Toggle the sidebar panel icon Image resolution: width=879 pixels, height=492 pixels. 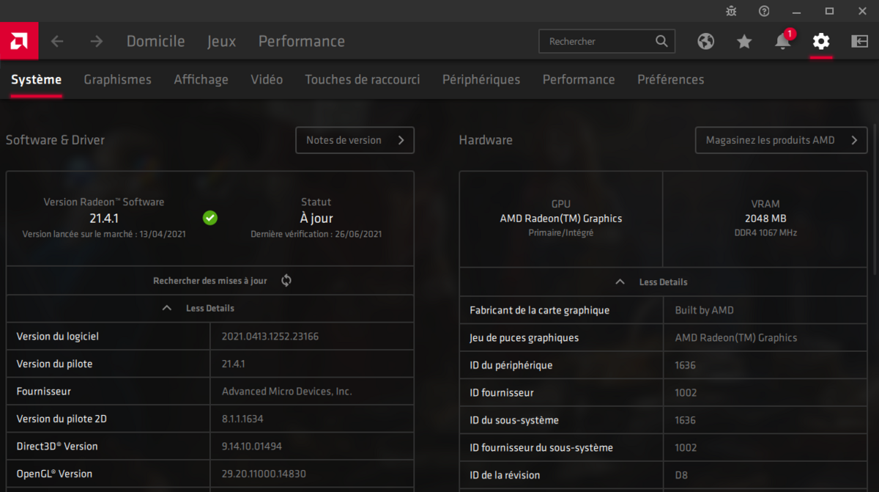click(x=859, y=41)
